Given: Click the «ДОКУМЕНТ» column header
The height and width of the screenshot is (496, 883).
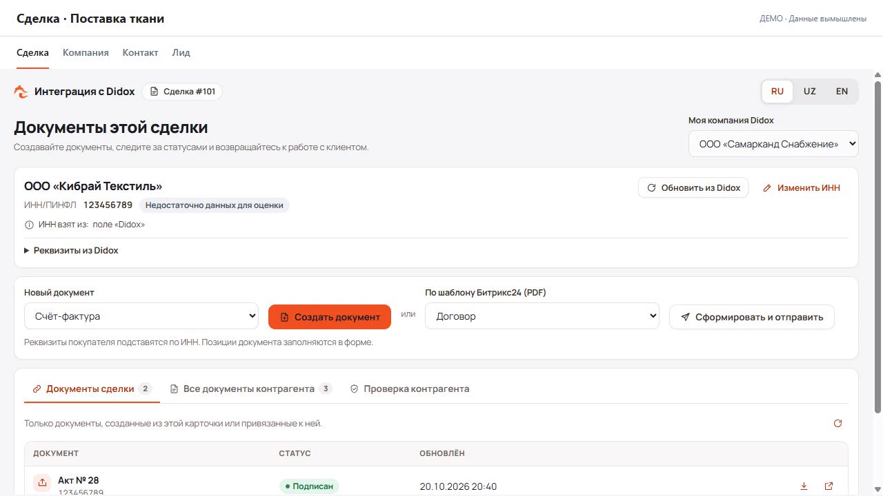Looking at the screenshot, I should coord(56,453).
